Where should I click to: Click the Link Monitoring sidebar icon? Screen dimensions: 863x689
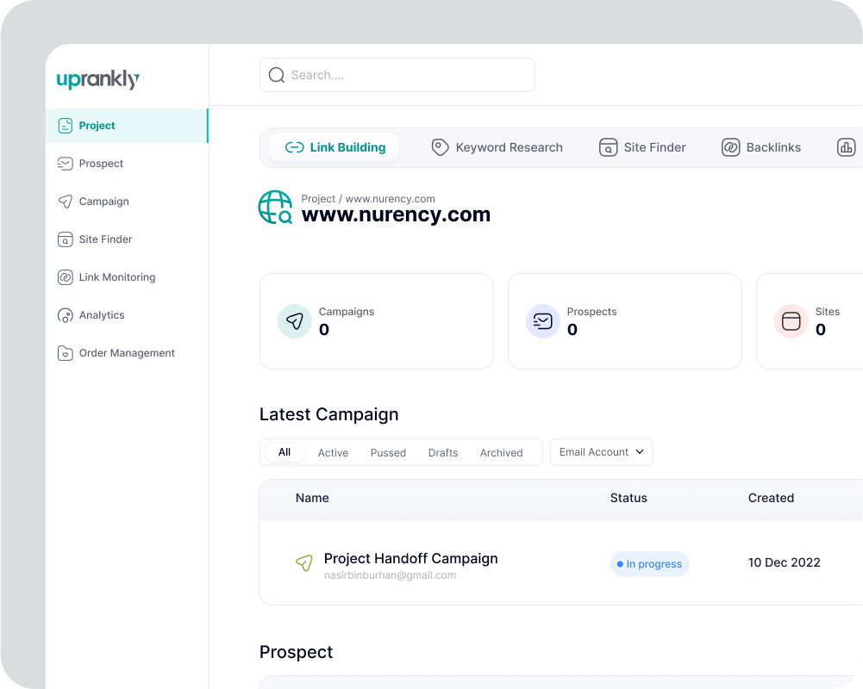pyautogui.click(x=65, y=277)
